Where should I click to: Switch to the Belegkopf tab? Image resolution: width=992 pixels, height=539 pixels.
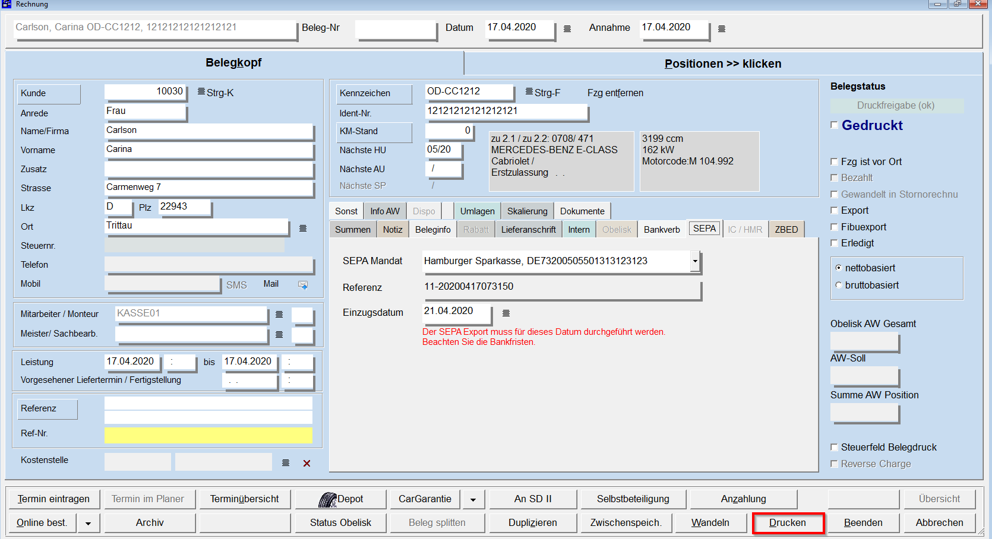coord(233,63)
